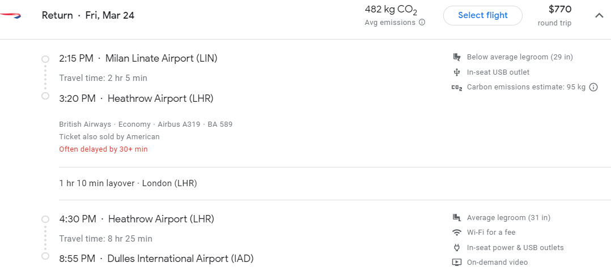Click the avg emissions info icon
The width and height of the screenshot is (611, 271).
tap(421, 23)
